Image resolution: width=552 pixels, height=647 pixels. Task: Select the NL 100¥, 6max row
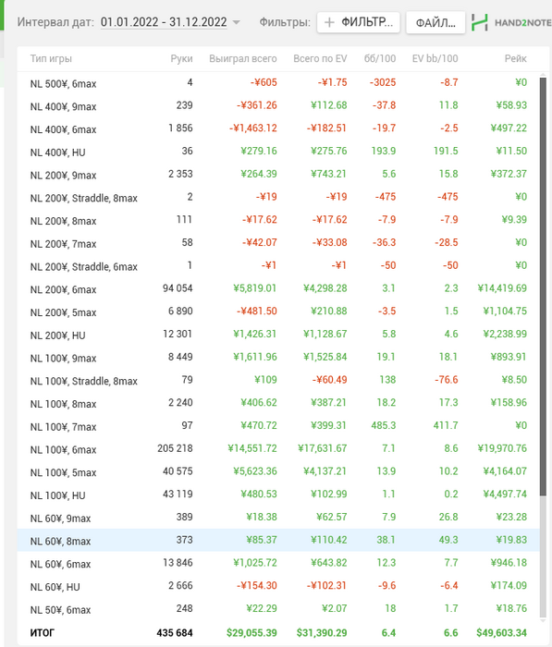278,448
